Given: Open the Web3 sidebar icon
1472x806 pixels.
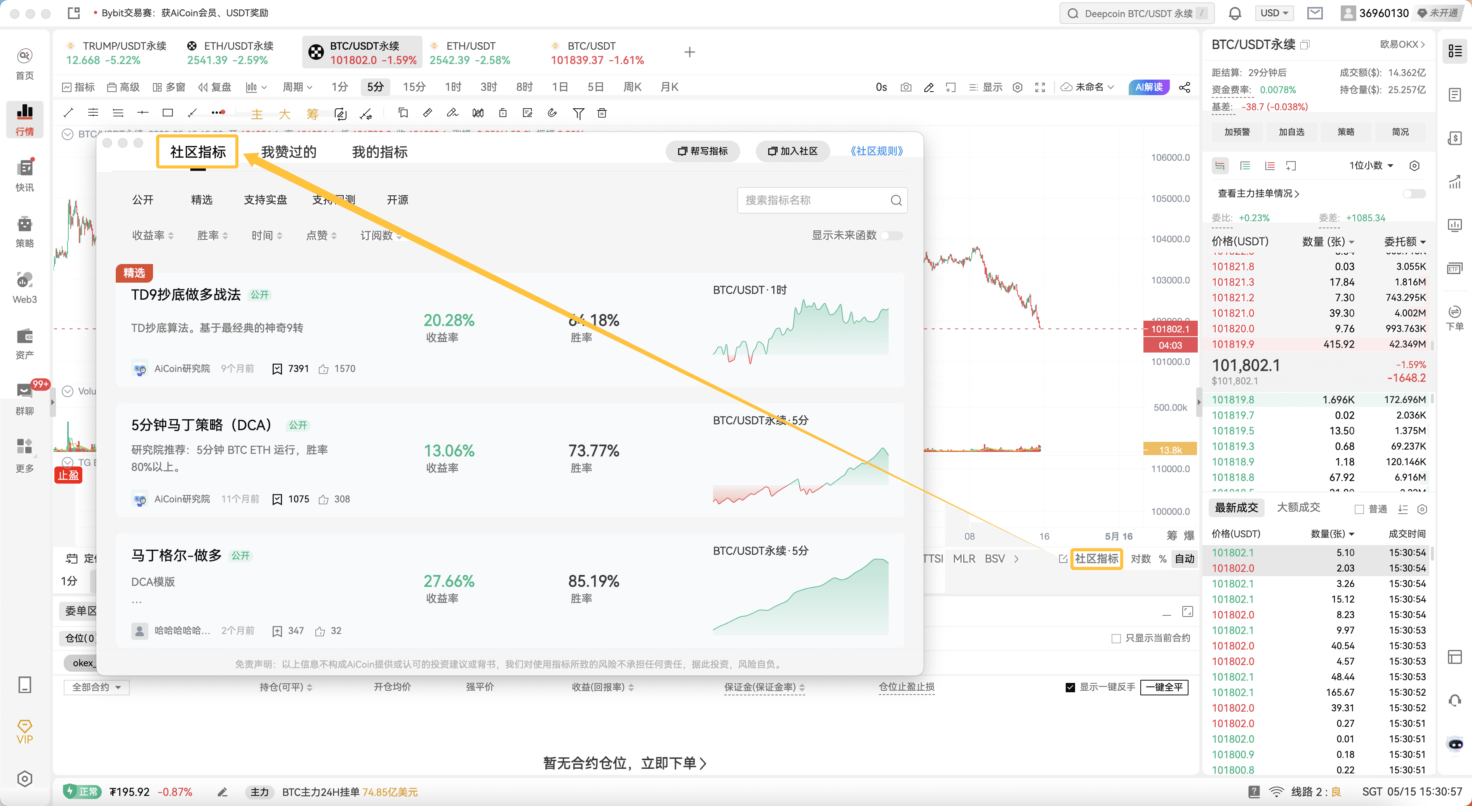Looking at the screenshot, I should [x=24, y=287].
